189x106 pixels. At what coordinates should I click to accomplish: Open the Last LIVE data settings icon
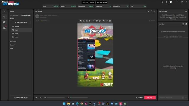point(186,11)
